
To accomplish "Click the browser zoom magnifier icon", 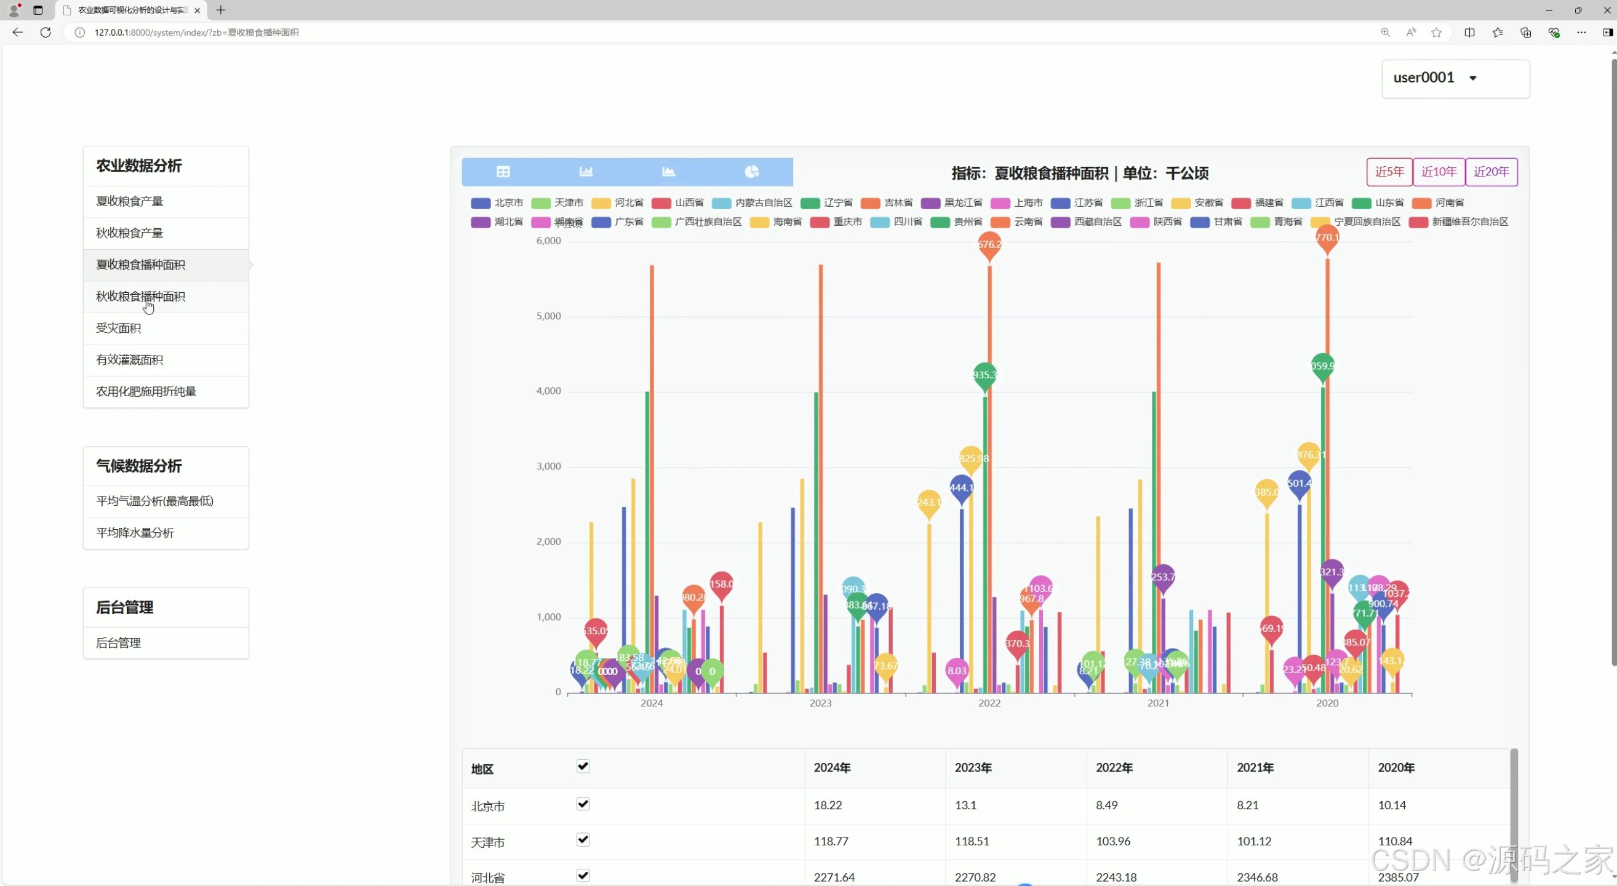I will click(x=1386, y=33).
